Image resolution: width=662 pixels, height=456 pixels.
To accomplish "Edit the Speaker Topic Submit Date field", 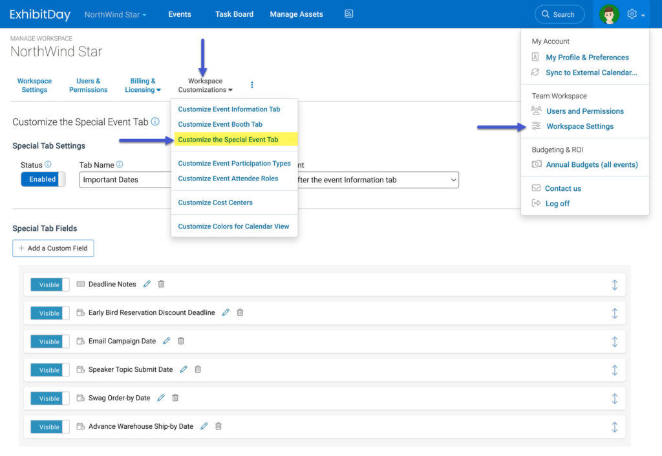I will point(184,369).
